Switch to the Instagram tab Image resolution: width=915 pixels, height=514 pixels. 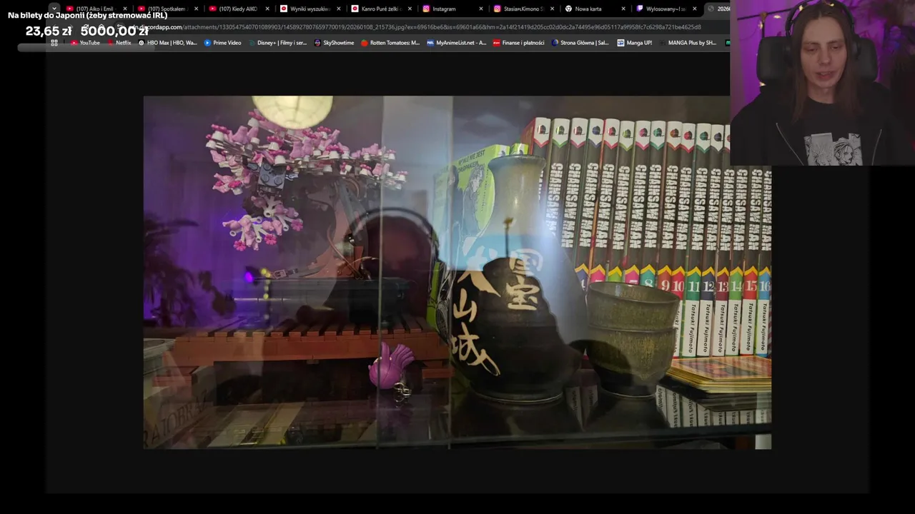click(452, 9)
